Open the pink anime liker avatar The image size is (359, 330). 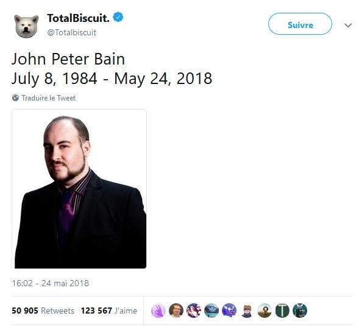[x=194, y=311]
